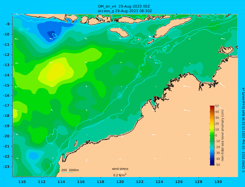Screen dimensions: 245x187
Task: Click the CSIRO 2023 BoM OceanMAPS copyright text
Action: click(x=243, y=130)
